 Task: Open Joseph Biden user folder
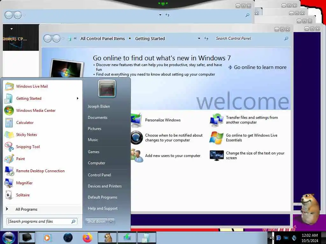click(x=99, y=106)
